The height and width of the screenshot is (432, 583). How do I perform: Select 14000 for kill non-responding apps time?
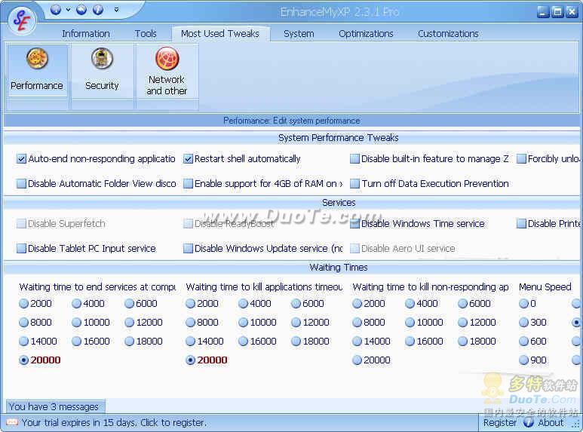[357, 342]
